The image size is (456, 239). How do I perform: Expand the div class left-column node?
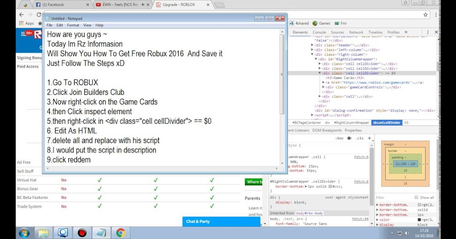tap(312, 50)
